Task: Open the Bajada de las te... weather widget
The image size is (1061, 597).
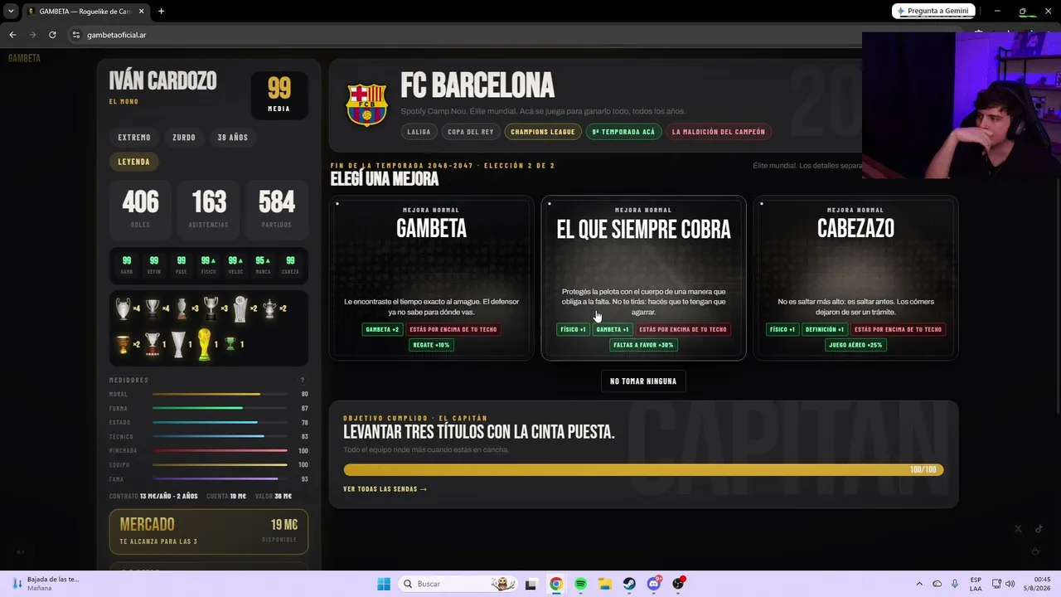Action: (x=46, y=584)
